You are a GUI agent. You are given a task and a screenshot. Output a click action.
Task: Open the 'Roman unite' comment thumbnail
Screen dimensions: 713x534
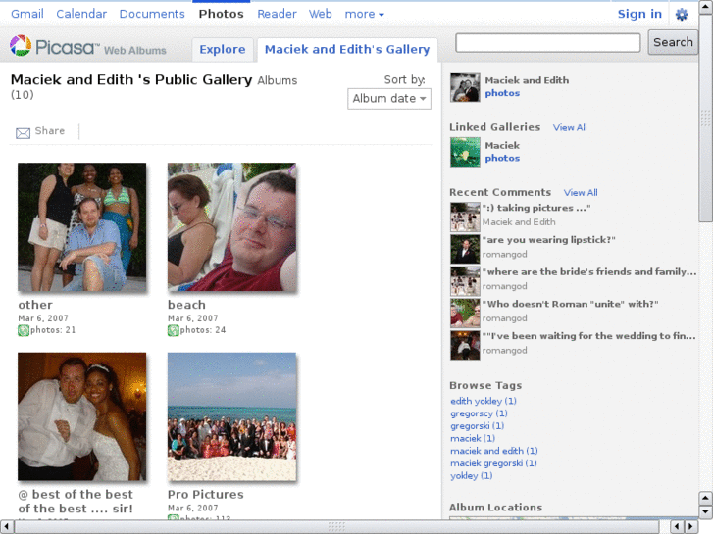[x=465, y=314]
